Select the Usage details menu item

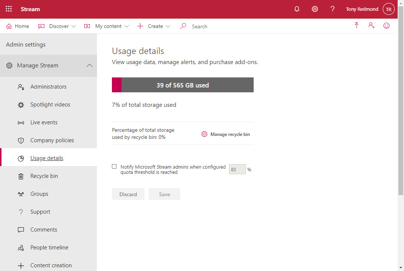coord(48,157)
